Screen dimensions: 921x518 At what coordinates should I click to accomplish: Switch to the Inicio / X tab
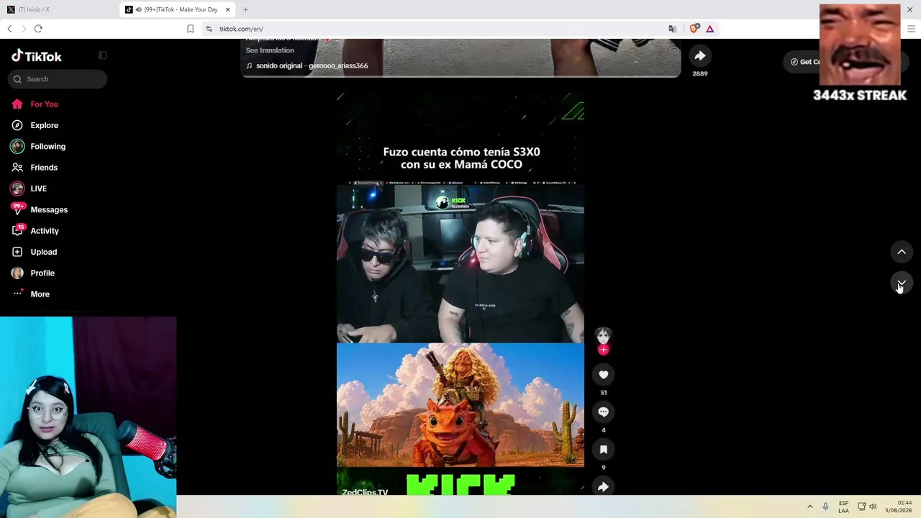pos(33,9)
